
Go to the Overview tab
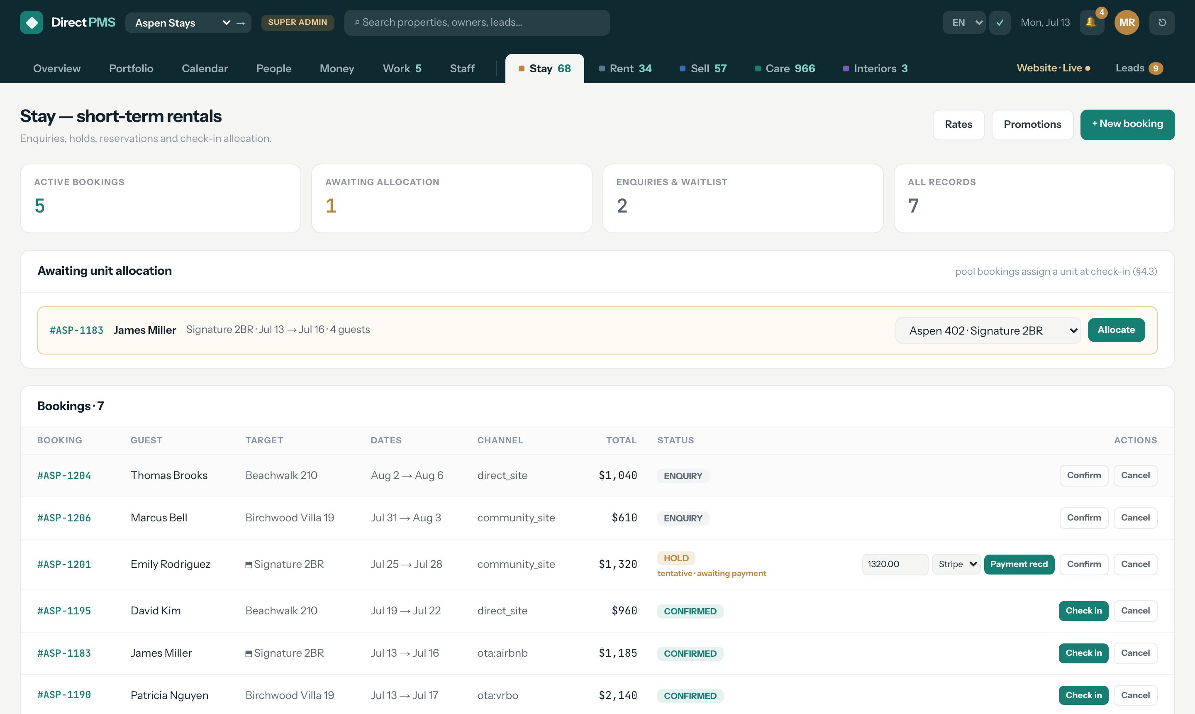(57, 68)
